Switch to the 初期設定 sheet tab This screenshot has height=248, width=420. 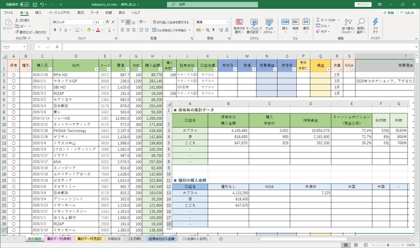(114, 239)
